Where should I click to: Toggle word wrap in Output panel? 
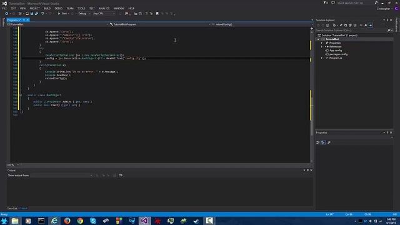tap(121, 176)
